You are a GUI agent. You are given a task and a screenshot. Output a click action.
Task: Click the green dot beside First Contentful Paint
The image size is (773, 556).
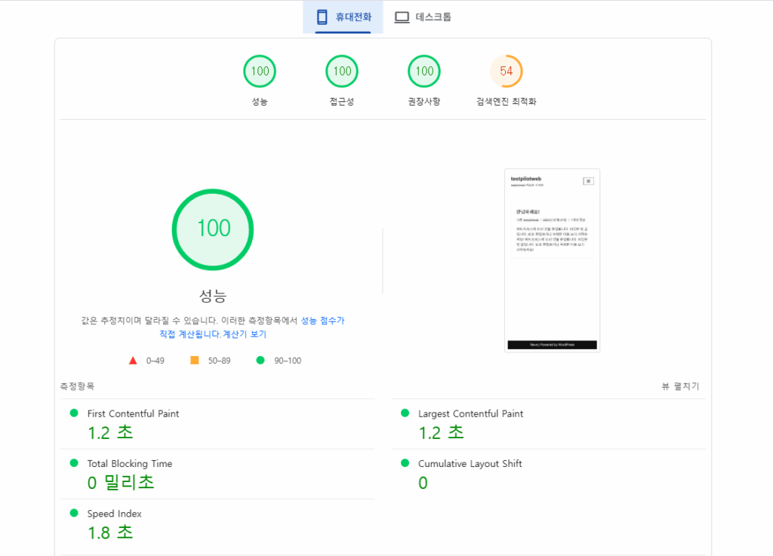tap(75, 413)
